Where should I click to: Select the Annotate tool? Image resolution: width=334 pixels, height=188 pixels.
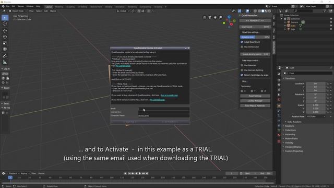(5, 56)
